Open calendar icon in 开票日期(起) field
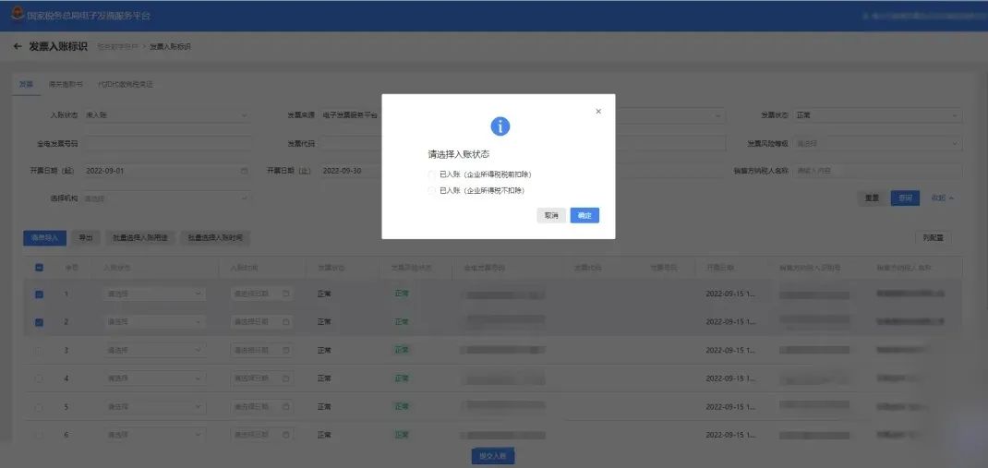The width and height of the screenshot is (988, 468). coord(244,171)
